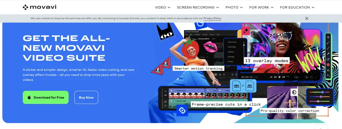This screenshot has height=129, width=342.
Task: Click the play button in the player preview
Action: [280, 77]
